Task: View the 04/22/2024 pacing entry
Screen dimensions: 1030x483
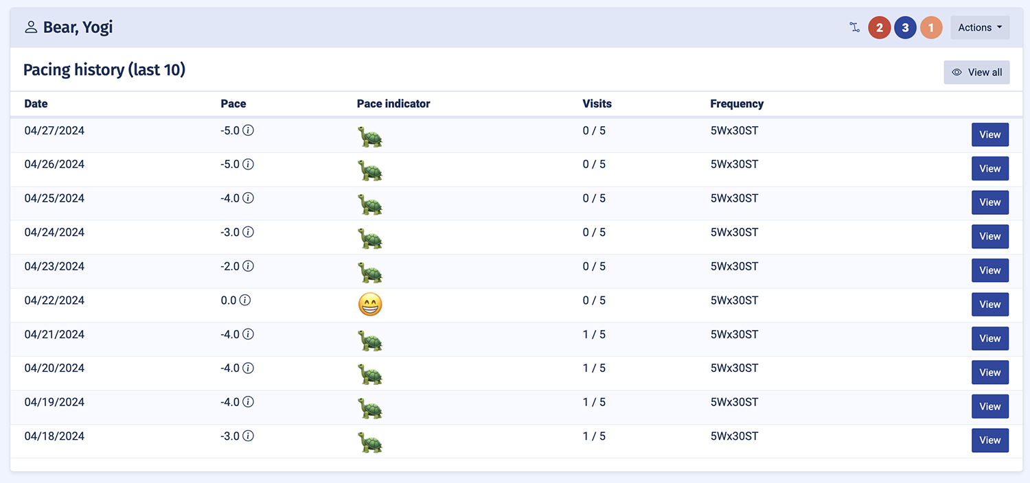Action: (989, 305)
